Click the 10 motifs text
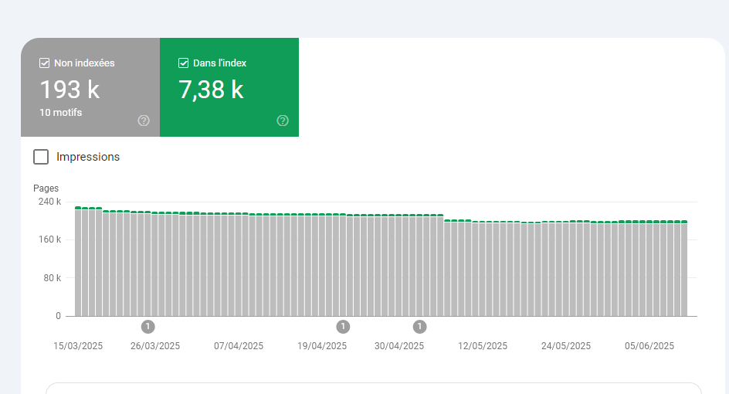Image resolution: width=729 pixels, height=394 pixels. point(61,113)
